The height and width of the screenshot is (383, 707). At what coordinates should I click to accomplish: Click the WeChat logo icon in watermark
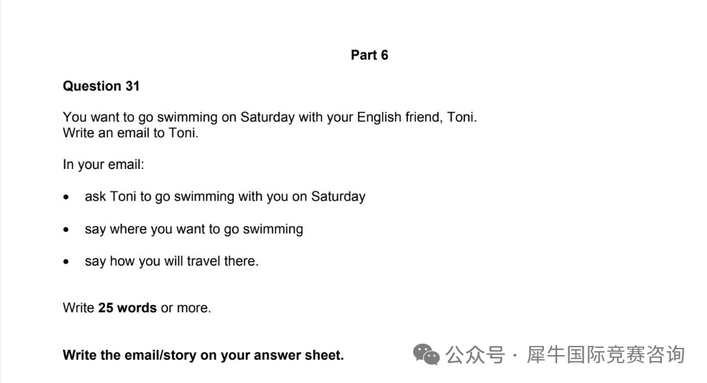[x=426, y=354]
